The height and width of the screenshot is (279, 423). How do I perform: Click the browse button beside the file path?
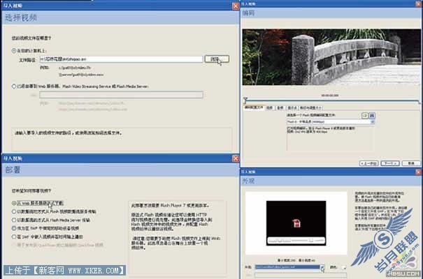coord(217,59)
